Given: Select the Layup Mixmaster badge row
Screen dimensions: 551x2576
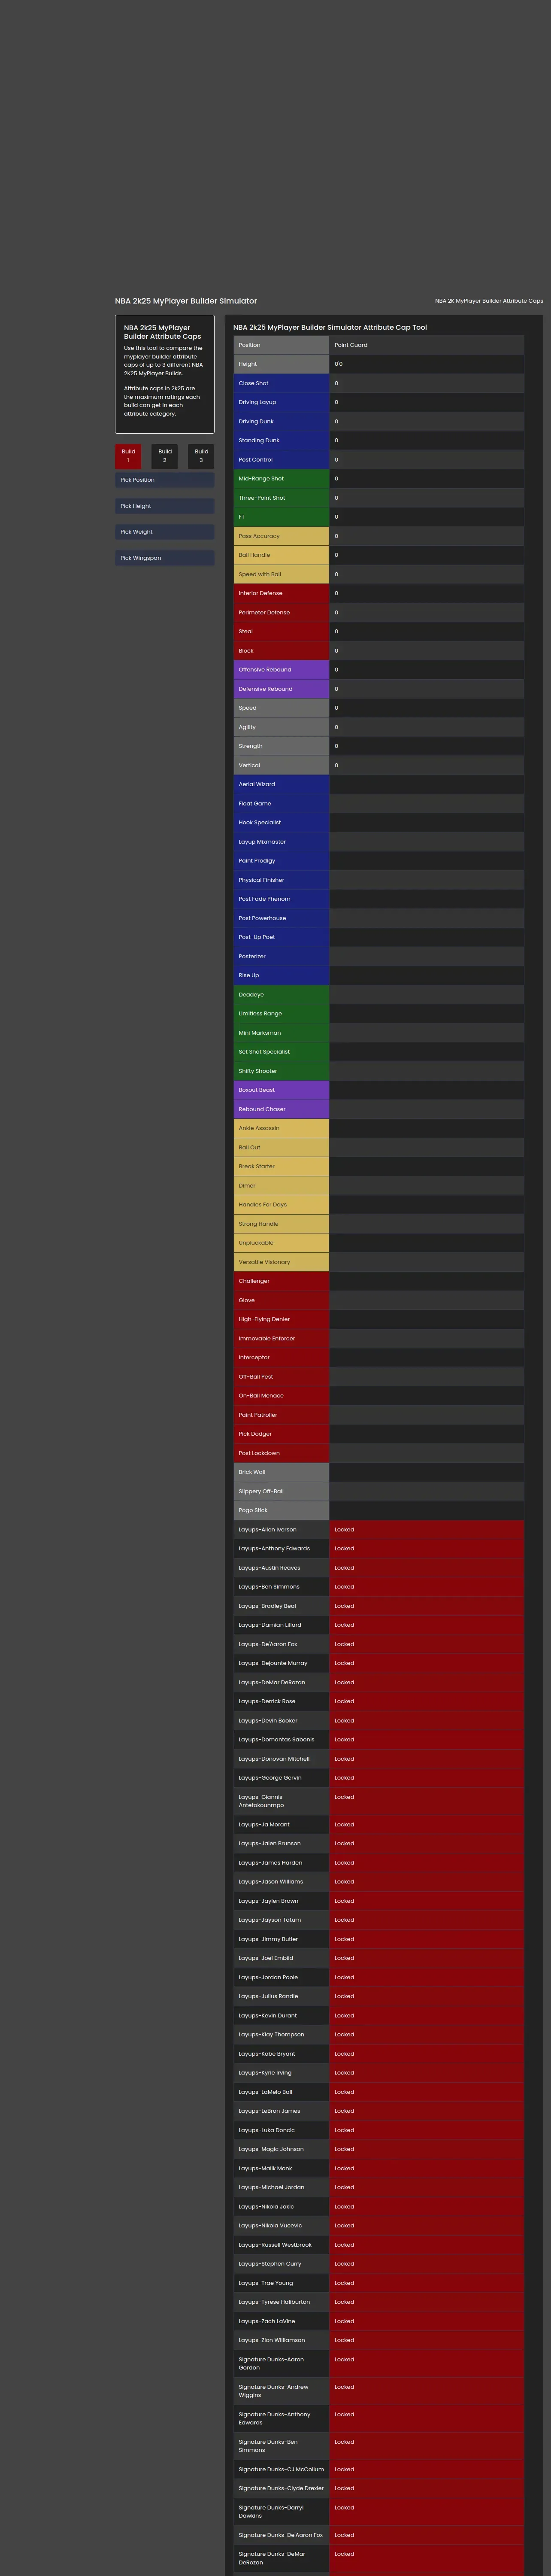Looking at the screenshot, I should [379, 842].
